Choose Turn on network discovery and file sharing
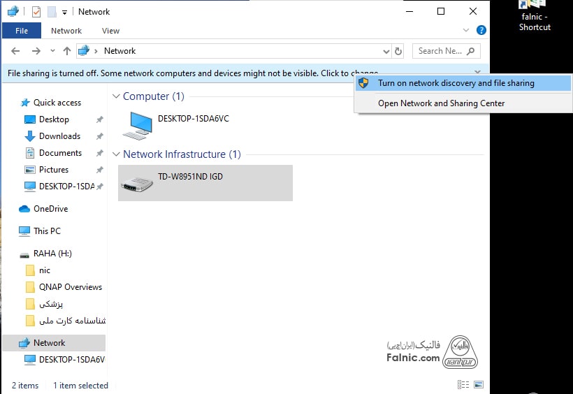This screenshot has height=394, width=573. click(456, 83)
